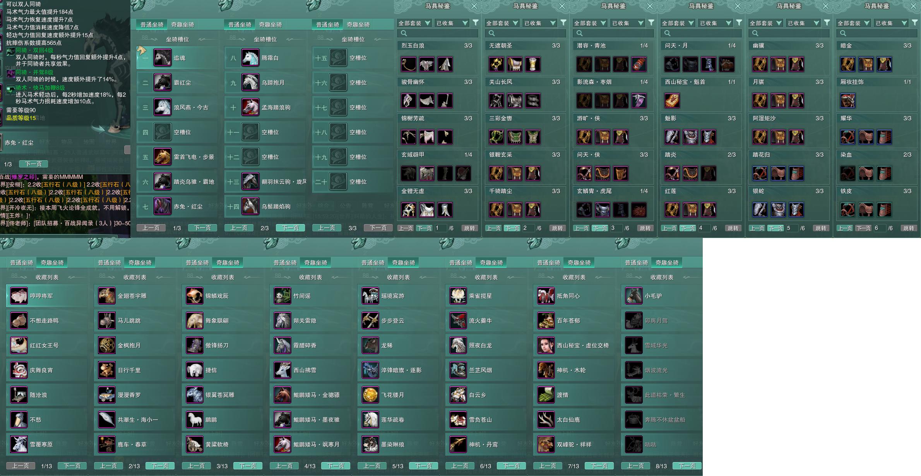This screenshot has width=921, height=476.
Task: Switch to the 普通坐骑 tab above 竹间谣
Action: pyautogui.click(x=285, y=263)
